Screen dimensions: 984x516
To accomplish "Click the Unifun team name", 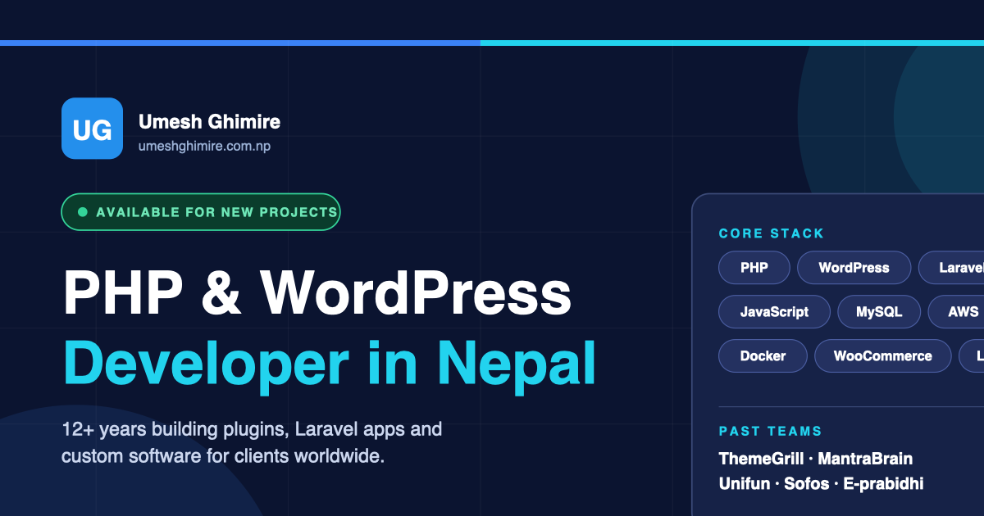I will [745, 484].
